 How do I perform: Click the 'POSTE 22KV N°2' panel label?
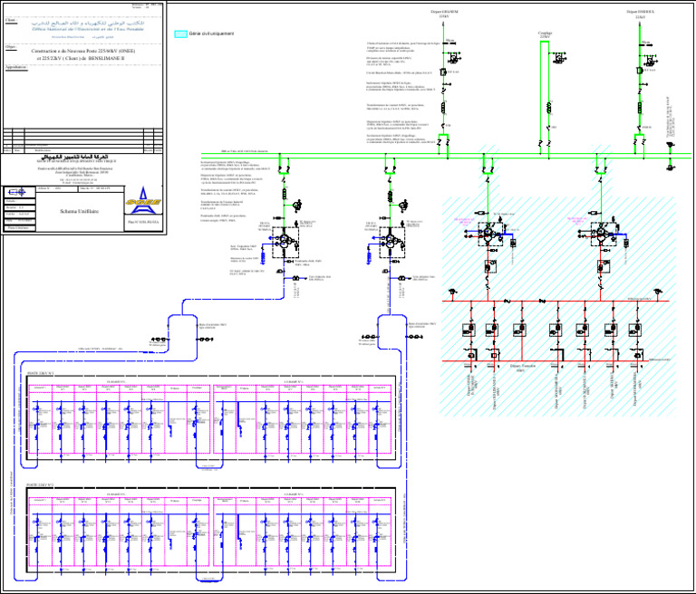point(41,485)
